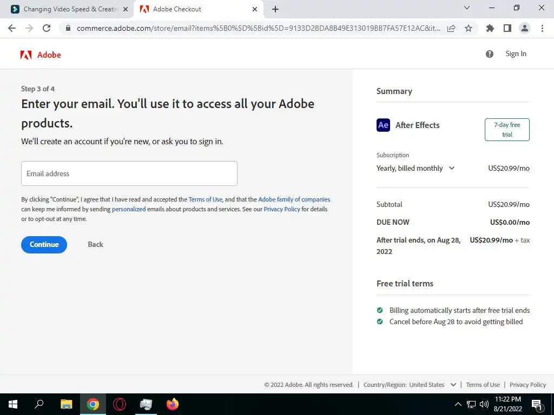Viewport: 554px width, 415px height.
Task: Click the volume speaker tray icon
Action: point(484,404)
